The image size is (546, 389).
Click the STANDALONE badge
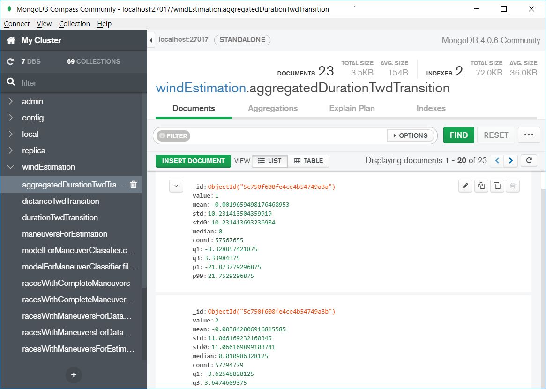(242, 40)
